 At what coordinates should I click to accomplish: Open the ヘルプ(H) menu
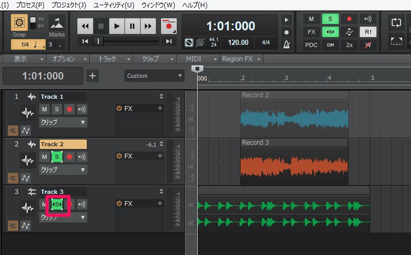[x=195, y=5]
